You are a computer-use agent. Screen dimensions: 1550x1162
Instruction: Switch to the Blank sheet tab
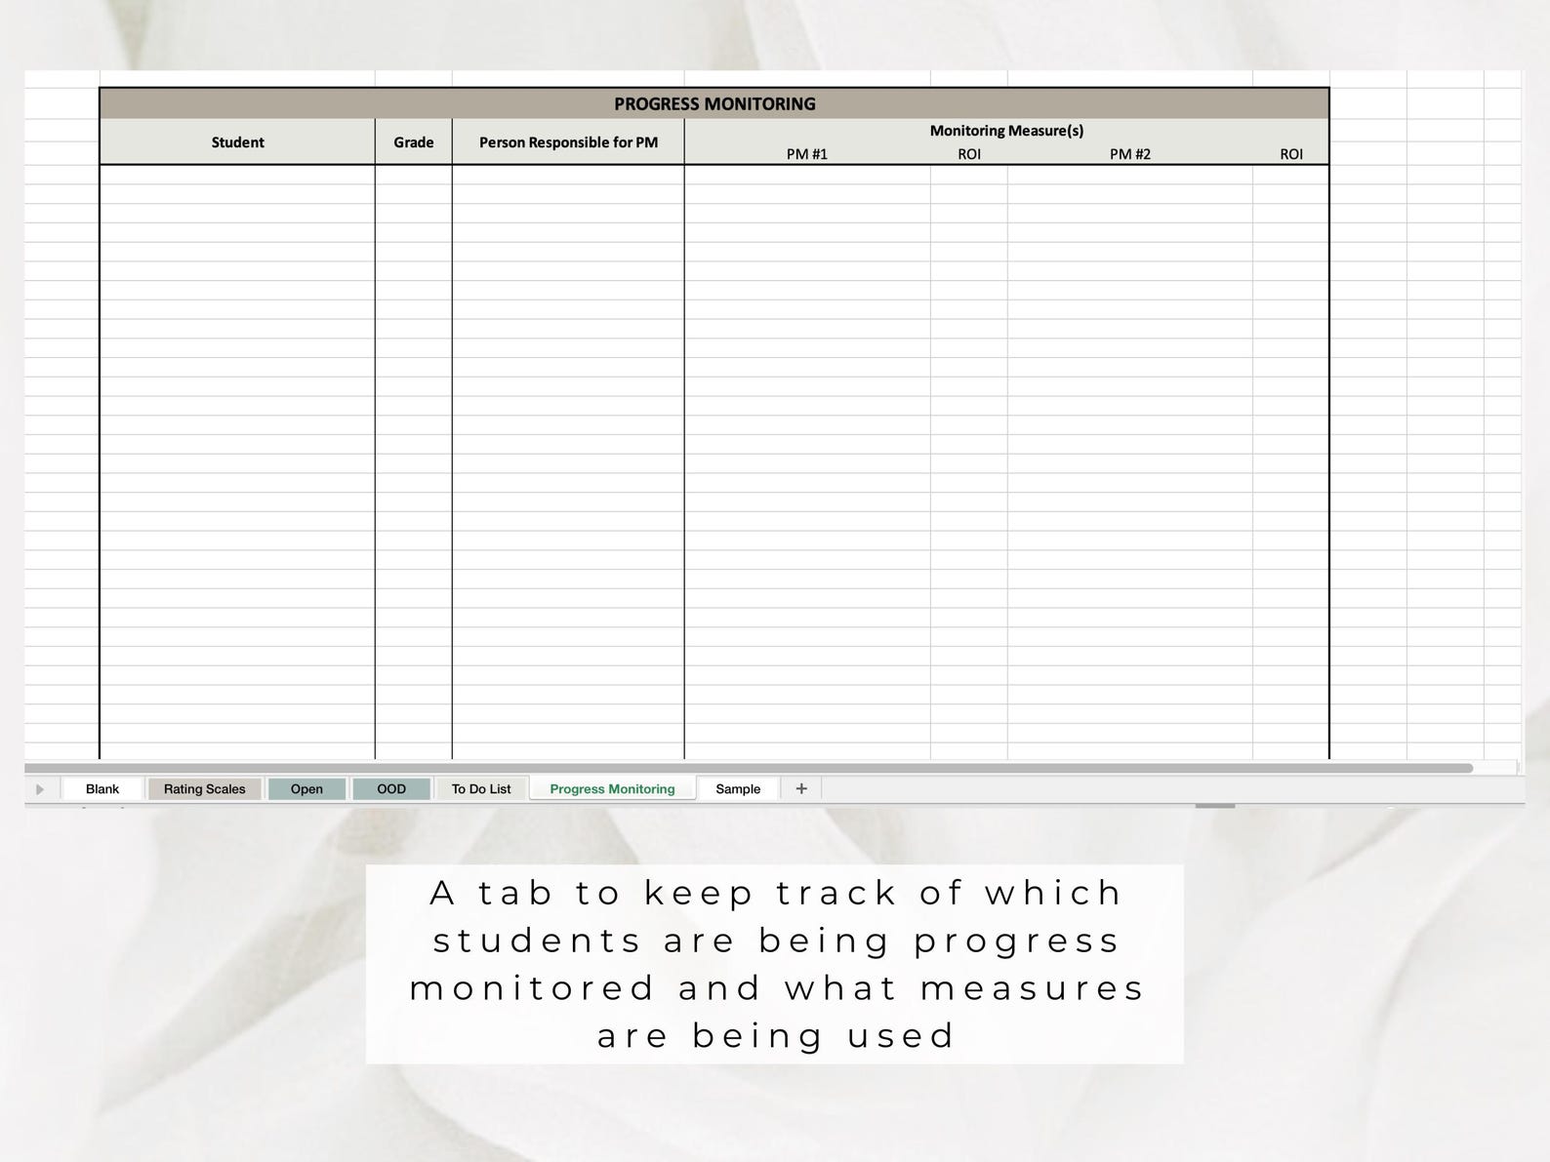click(x=102, y=788)
